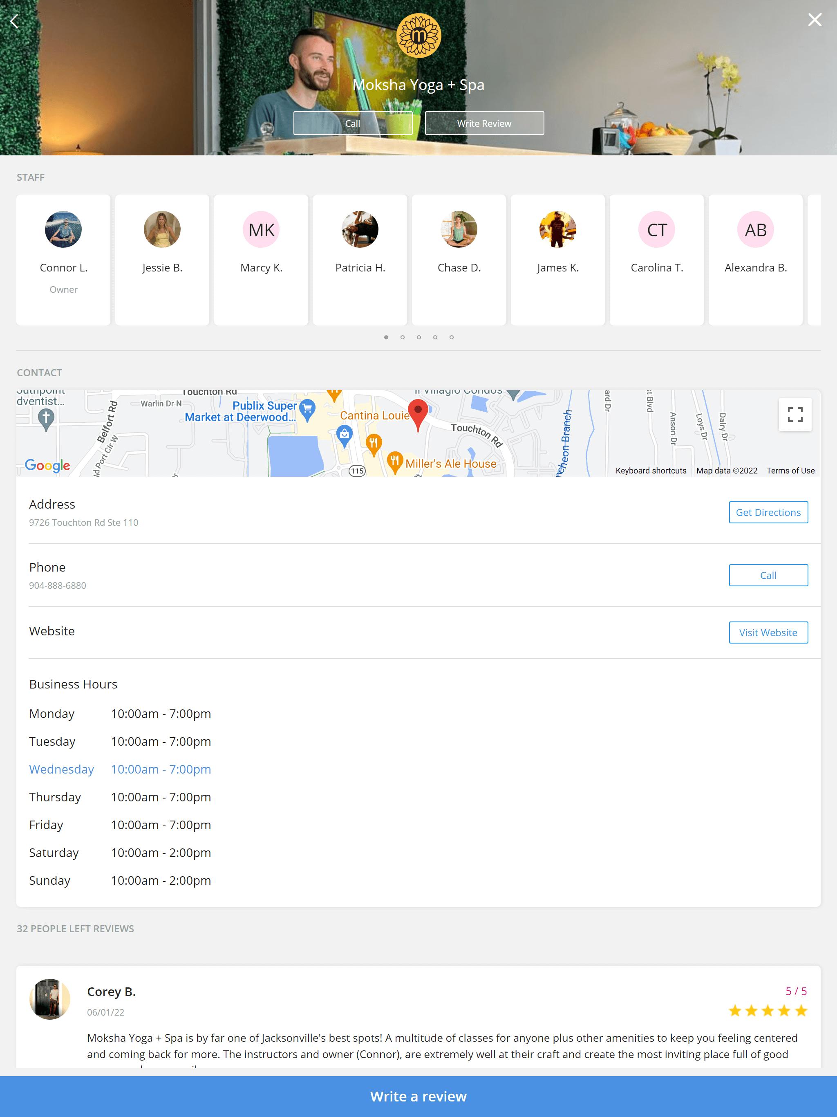Click the blue shopping bag map marker
The width and height of the screenshot is (837, 1117).
coord(344,436)
